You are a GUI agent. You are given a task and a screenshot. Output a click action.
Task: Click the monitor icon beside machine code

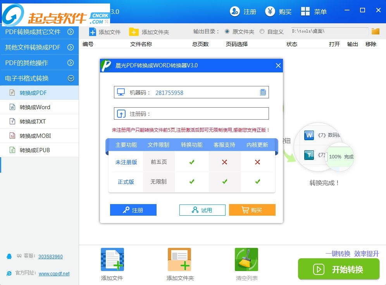click(121, 92)
